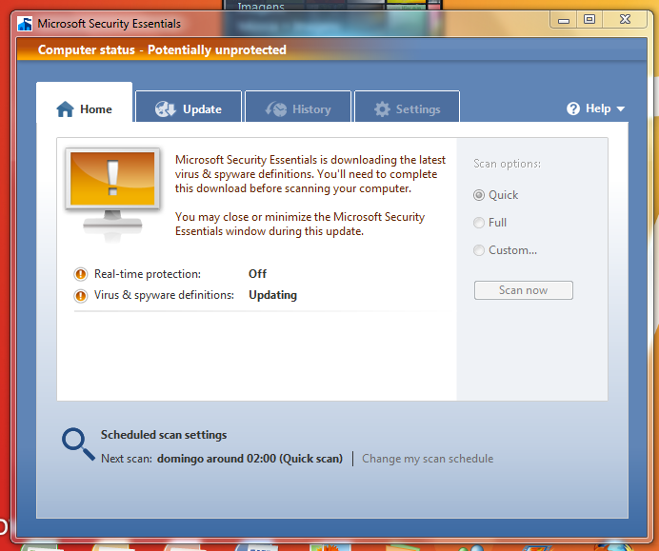Open the History tab

pyautogui.click(x=298, y=107)
